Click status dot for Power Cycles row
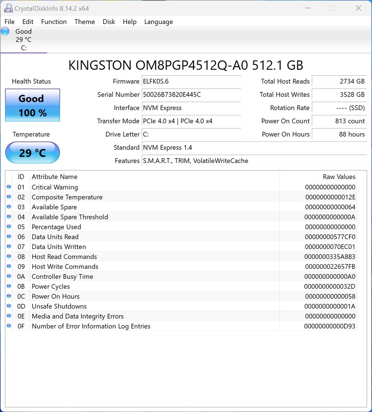The height and width of the screenshot is (412, 372). (9, 287)
